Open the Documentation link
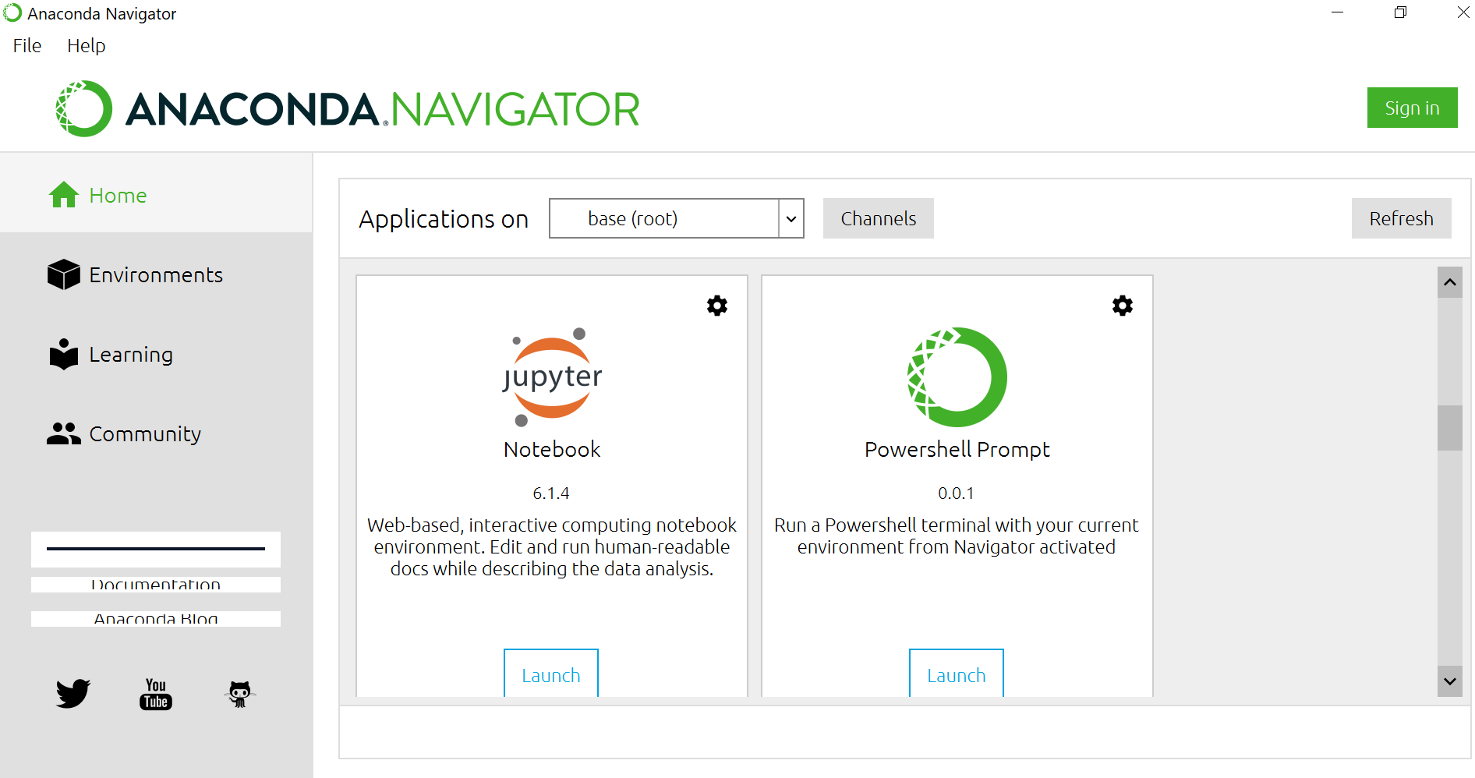Viewport: 1475px width, 778px height. [x=156, y=584]
